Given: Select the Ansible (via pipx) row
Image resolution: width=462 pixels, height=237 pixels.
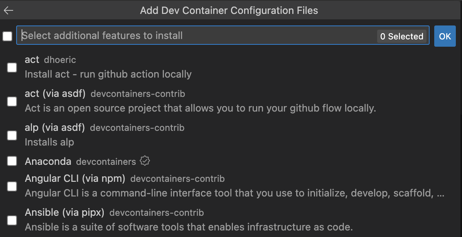Looking at the screenshot, I should coord(193,220).
